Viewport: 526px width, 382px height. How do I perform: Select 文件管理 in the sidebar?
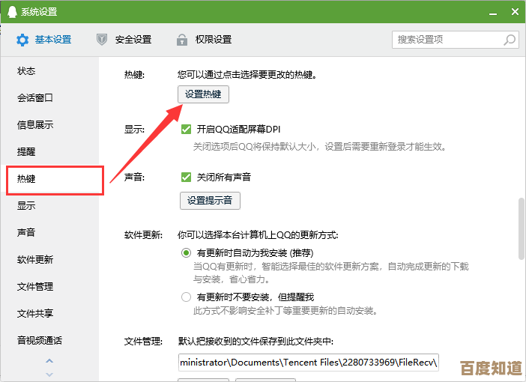click(35, 287)
